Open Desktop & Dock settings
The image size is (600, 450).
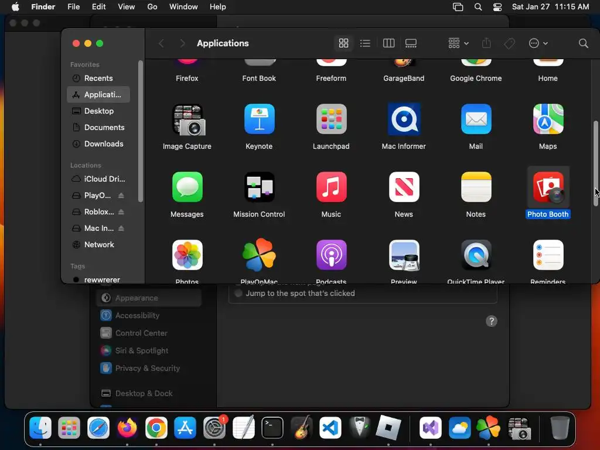tap(149, 393)
